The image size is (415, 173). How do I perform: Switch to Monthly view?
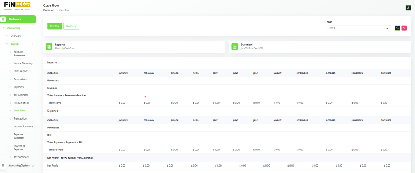[x=55, y=26]
